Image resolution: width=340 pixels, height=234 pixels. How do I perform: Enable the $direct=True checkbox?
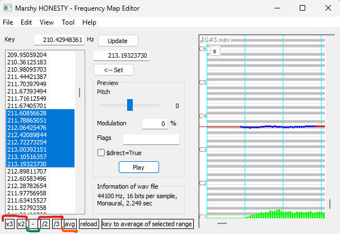coord(101,152)
